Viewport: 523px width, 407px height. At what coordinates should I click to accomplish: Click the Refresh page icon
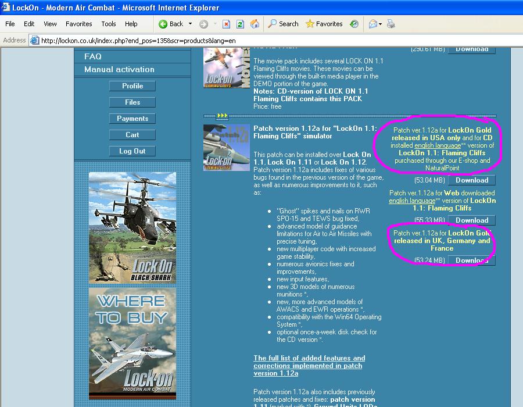[240, 24]
